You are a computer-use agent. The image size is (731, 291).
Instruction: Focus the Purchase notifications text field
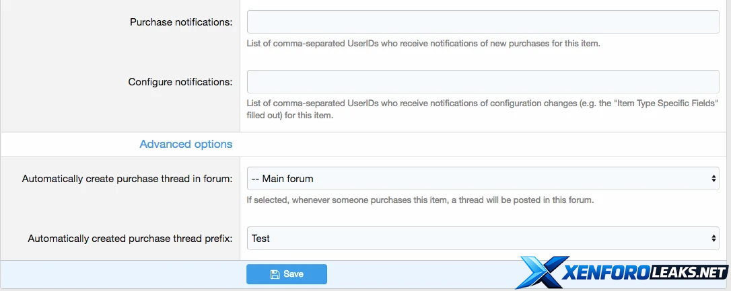tap(483, 22)
